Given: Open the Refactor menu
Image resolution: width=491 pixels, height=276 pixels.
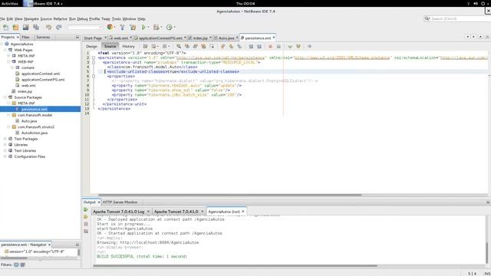Looking at the screenshot, I should (60, 18).
